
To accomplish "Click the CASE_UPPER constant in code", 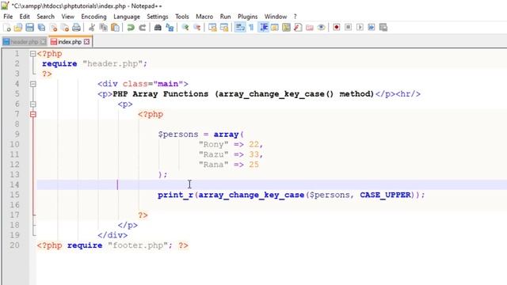I will [386, 195].
